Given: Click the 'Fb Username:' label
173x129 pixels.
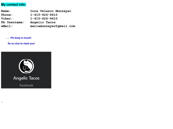Looking at the screenshot, I should 12,22.
